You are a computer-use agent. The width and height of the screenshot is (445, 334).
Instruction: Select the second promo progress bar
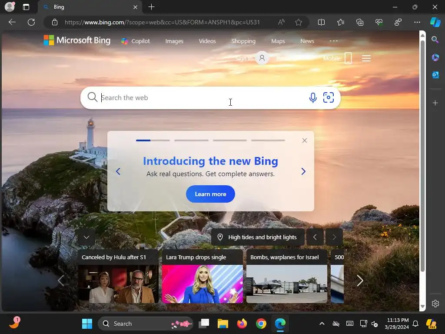(x=191, y=140)
